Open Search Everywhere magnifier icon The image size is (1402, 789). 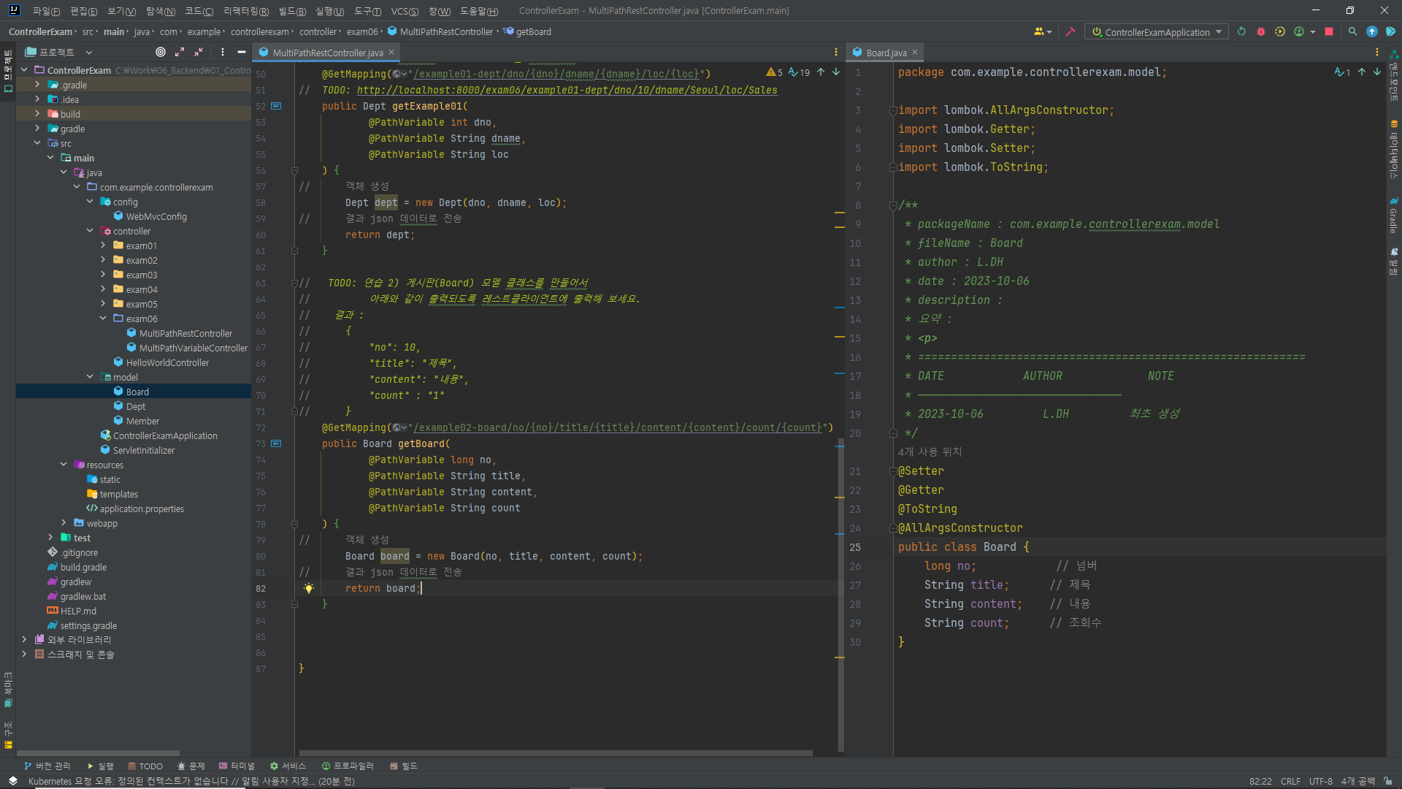pos(1352,32)
